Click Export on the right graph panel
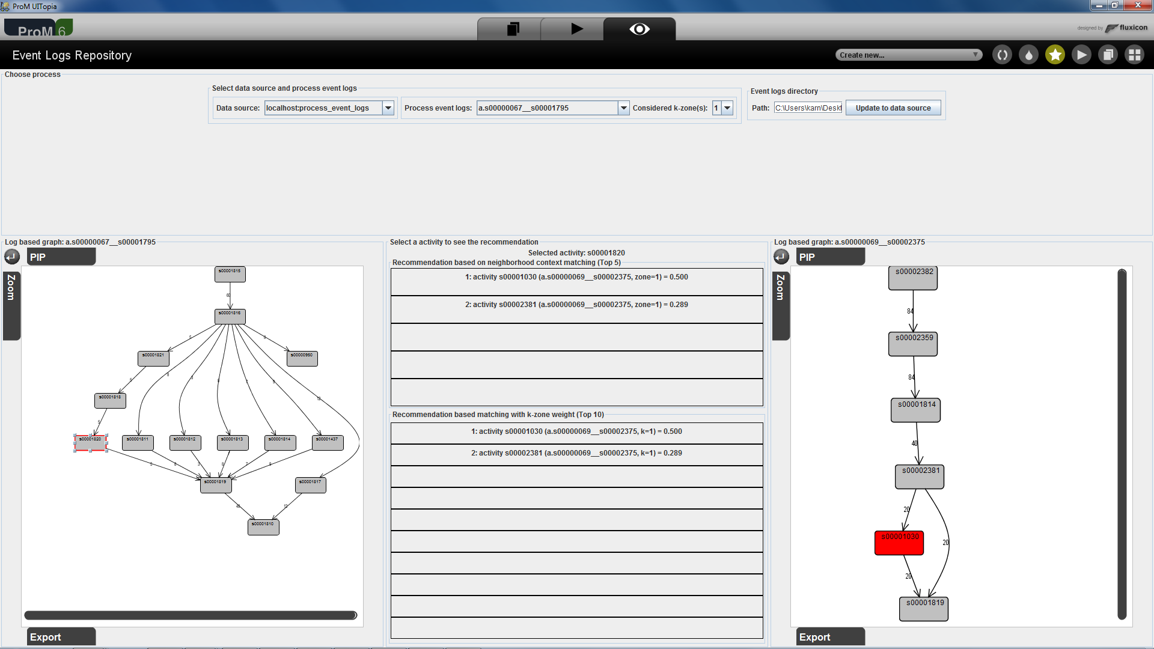The height and width of the screenshot is (649, 1154). (x=830, y=637)
